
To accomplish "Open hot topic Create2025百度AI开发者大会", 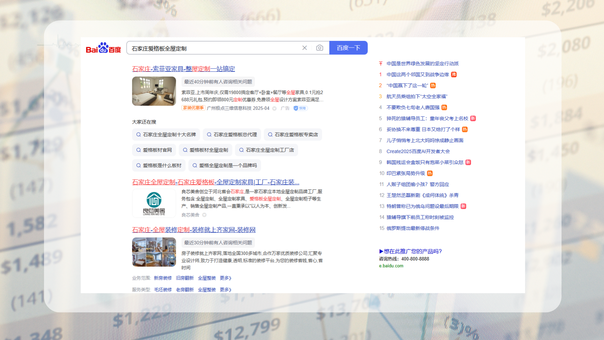I will [418, 151].
